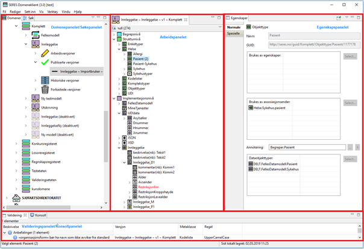Image resolution: width=364 pixels, height=249 pixels.
Task: Collapse the Publiserte versjoner node
Action: (x=36, y=62)
